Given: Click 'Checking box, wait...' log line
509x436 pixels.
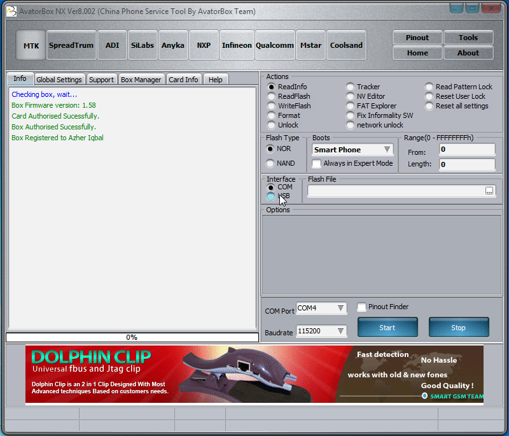Looking at the screenshot, I should (44, 94).
